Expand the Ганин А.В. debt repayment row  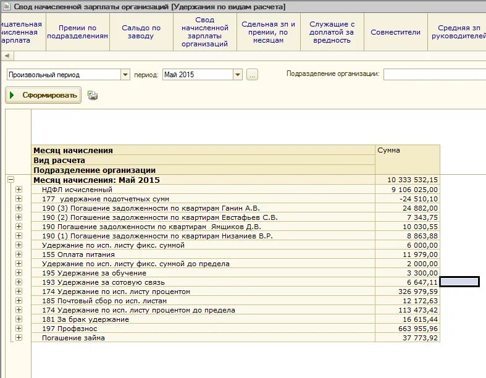pyautogui.click(x=19, y=208)
